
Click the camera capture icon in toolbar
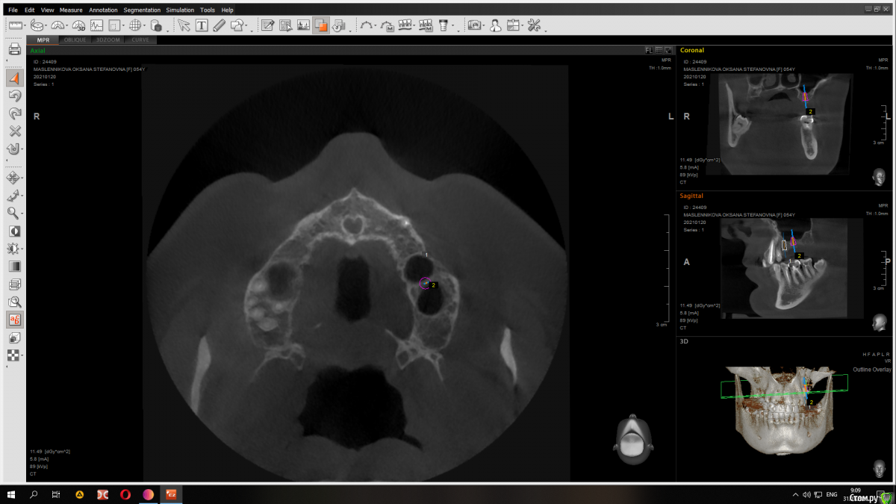[474, 25]
